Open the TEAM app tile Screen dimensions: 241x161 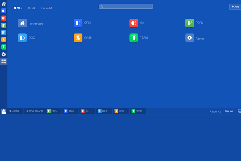click(x=134, y=38)
